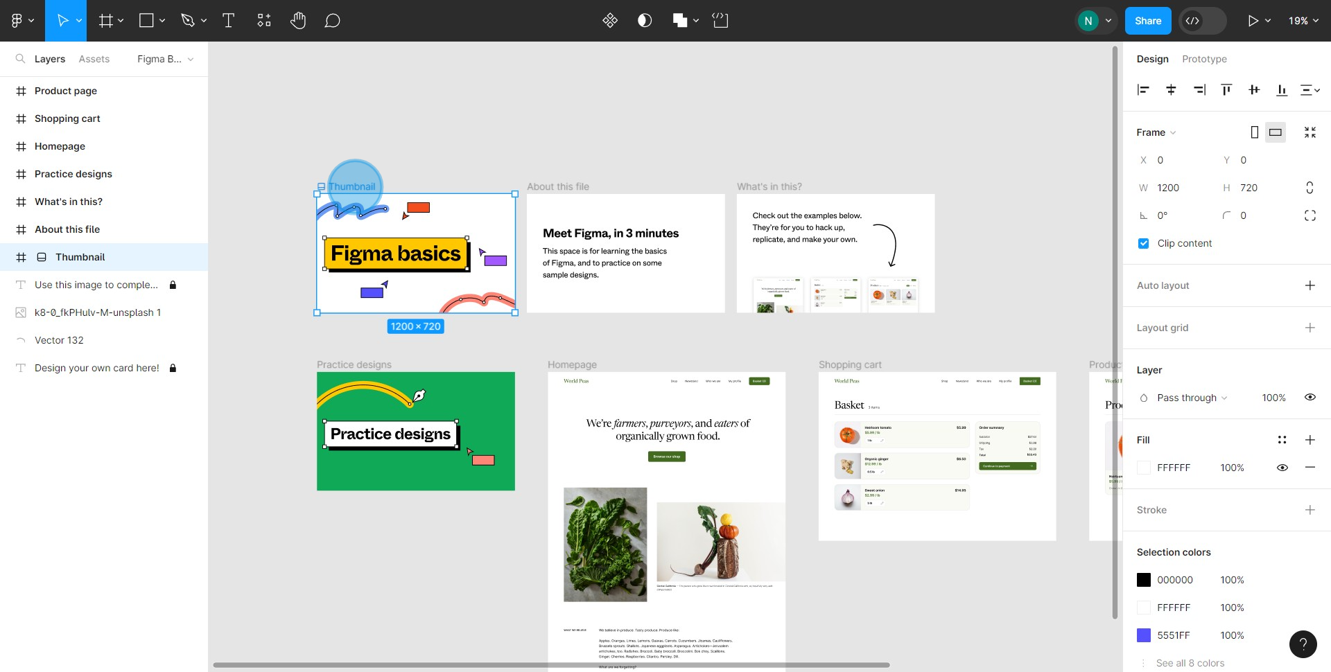Select the Comment tool
1331x672 pixels.
click(332, 21)
